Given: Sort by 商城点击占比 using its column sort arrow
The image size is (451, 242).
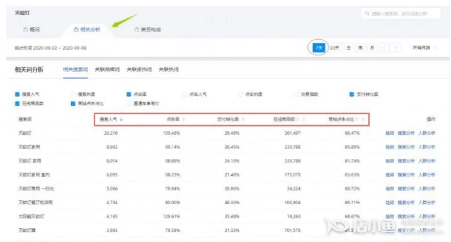Looking at the screenshot, I should pyautogui.click(x=363, y=119).
